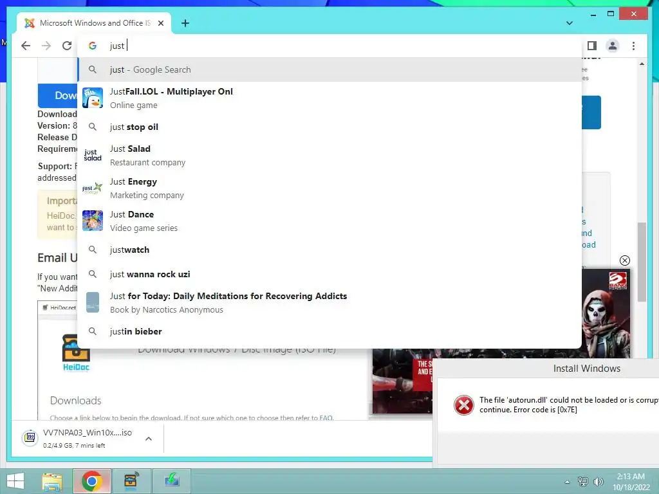Open the VV7NPA03_Win10x iso download item
This screenshot has height=494, width=659.
point(87,438)
